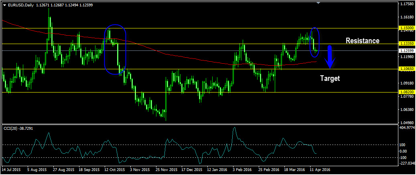This screenshot has width=416, height=175.
Task: Click the 14 Jul 2015 date label
Action: (10, 169)
